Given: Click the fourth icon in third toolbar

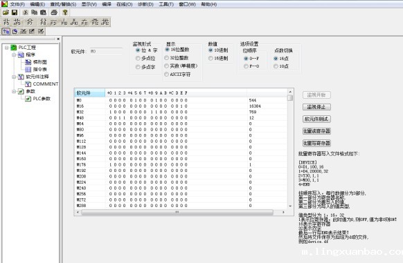Looking at the screenshot, I should (x=32, y=31).
